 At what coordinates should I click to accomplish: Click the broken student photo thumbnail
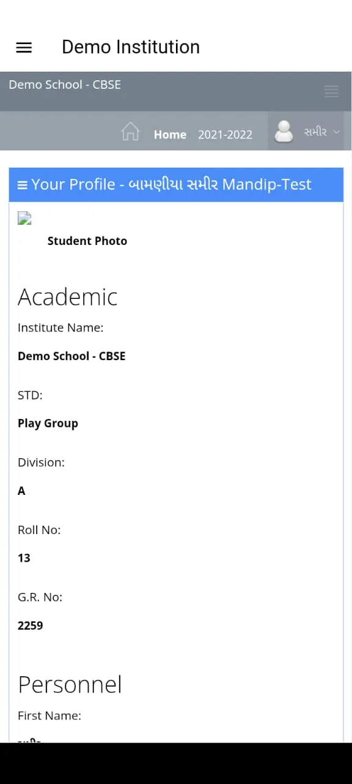click(x=24, y=218)
